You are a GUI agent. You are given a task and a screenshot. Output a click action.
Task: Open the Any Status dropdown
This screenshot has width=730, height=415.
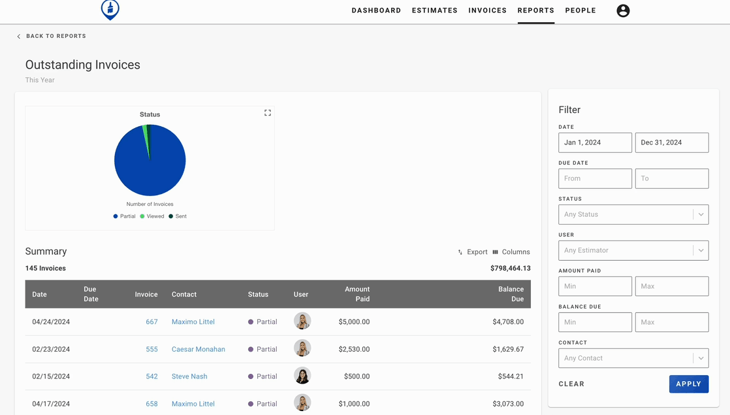click(633, 215)
